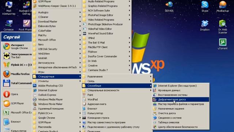234x132 pixels.
Task: Open VideoPad Video Editor
Action: tap(106, 29)
